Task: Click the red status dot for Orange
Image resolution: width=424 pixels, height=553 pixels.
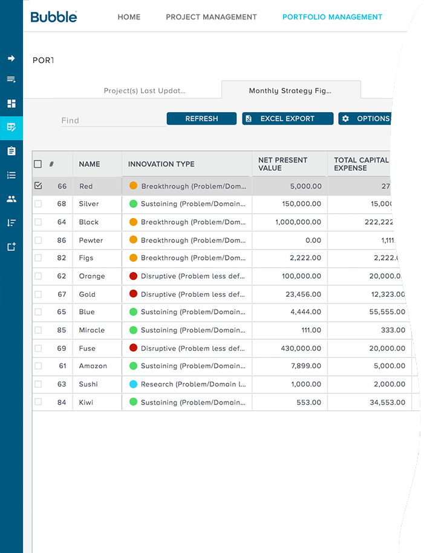Action: tap(133, 276)
